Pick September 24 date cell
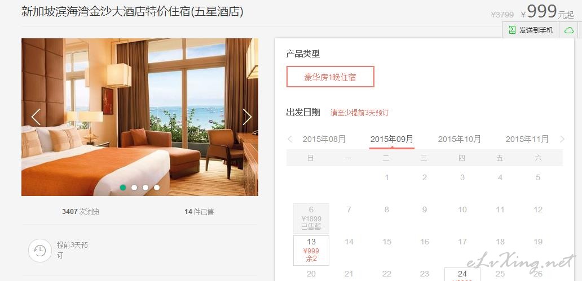Viewport: 582px width, 281px height. point(462,274)
